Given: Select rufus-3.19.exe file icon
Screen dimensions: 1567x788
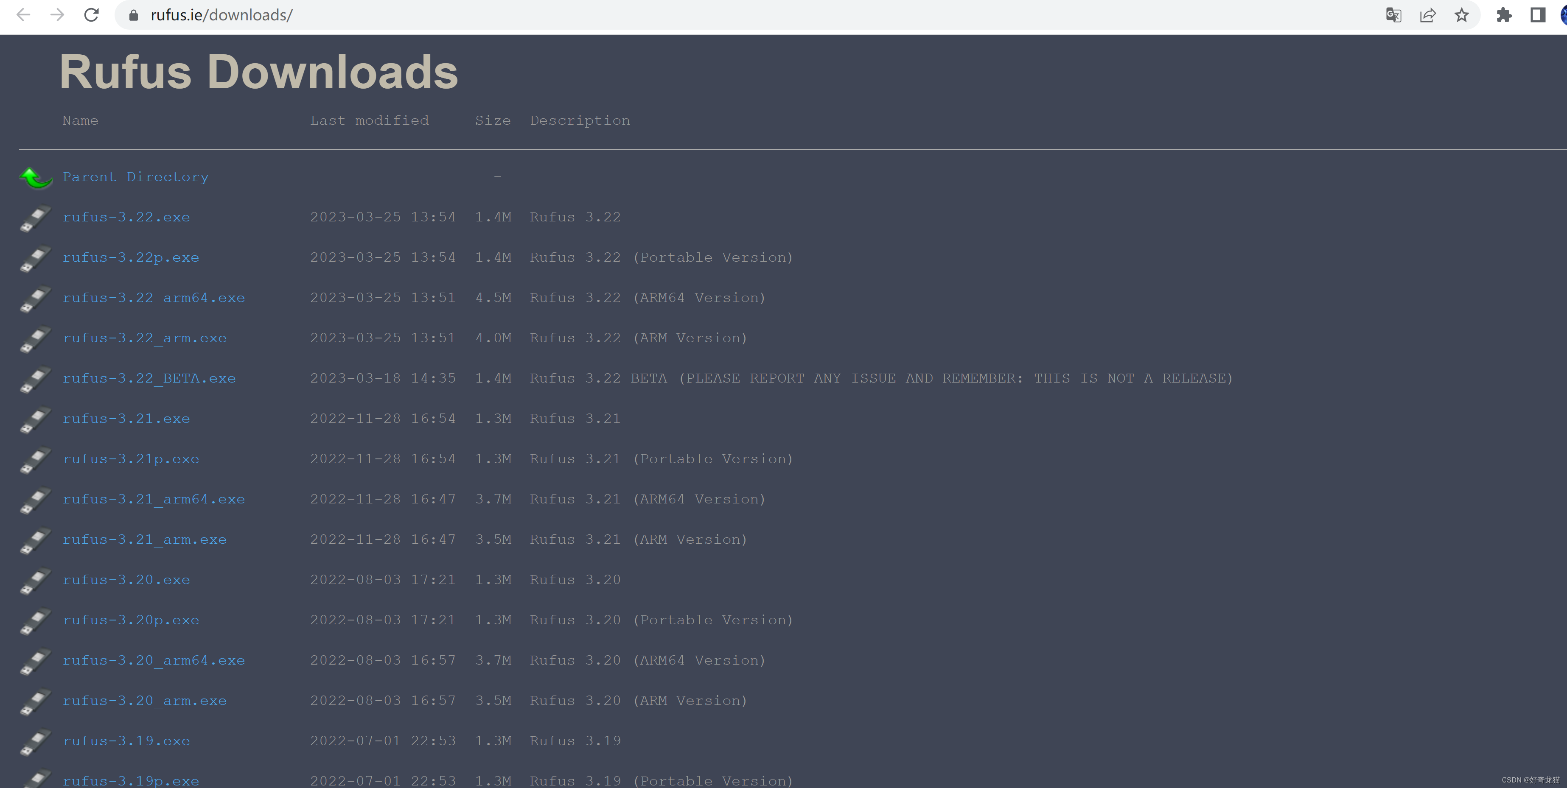Looking at the screenshot, I should (x=36, y=741).
